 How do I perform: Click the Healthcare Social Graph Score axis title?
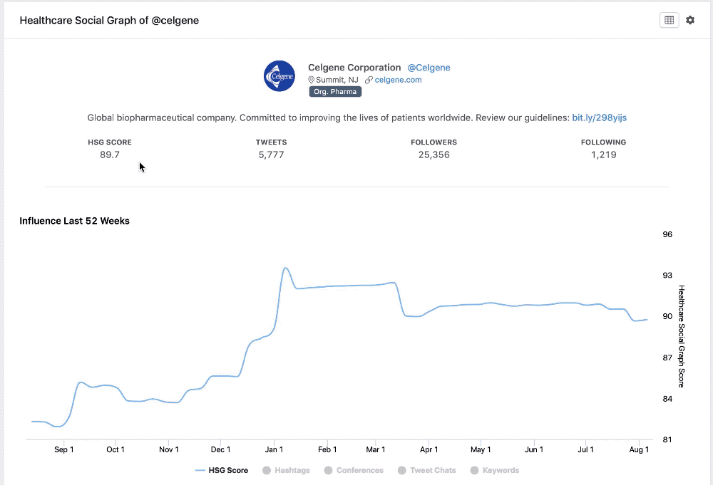point(681,336)
